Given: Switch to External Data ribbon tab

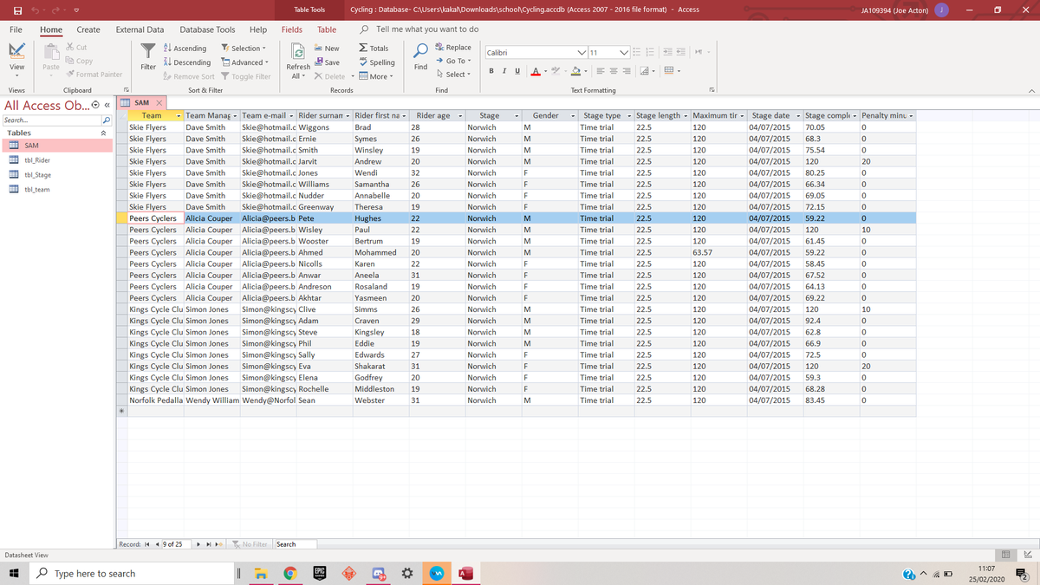Looking at the screenshot, I should pyautogui.click(x=140, y=29).
